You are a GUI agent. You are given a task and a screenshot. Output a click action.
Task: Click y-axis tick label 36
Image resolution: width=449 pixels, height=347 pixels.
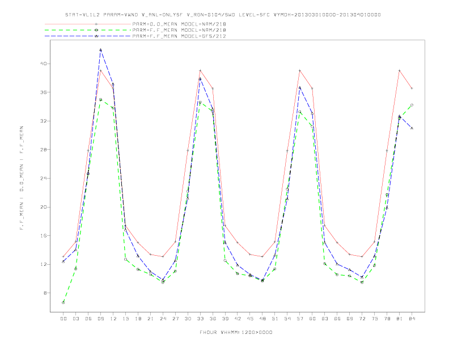[43, 92]
